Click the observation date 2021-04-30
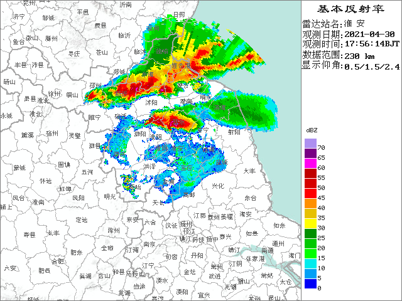This screenshot has height=301, width=402. tap(371, 34)
